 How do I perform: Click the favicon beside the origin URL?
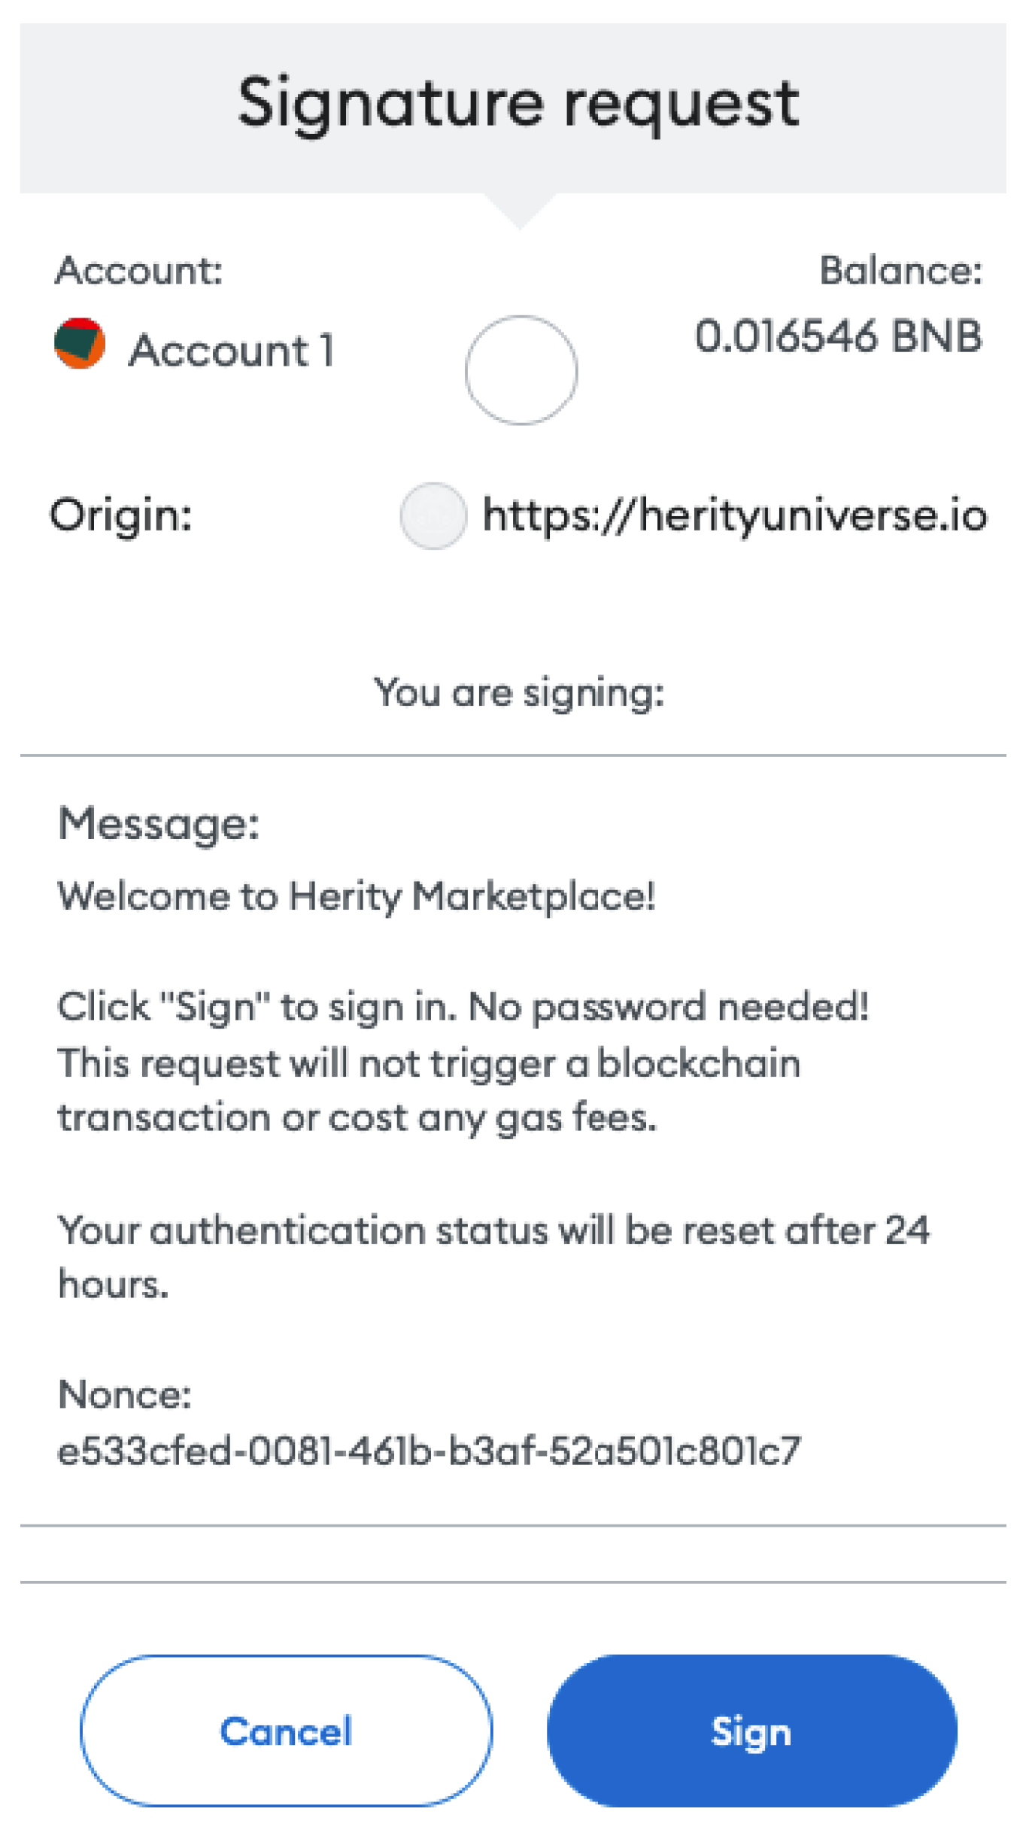[x=433, y=516]
